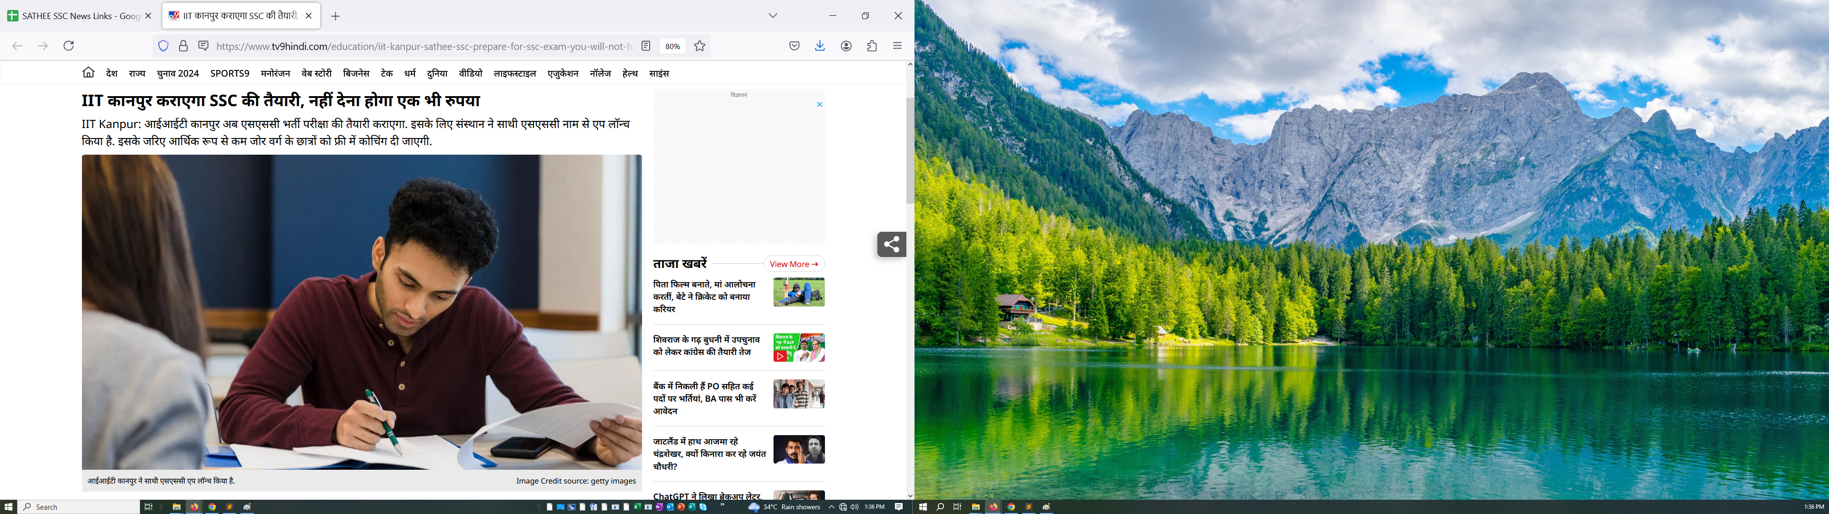Viewport: 1829px width, 514px height.
Task: Open Start menu on left monitor taskbar
Action: [x=9, y=507]
